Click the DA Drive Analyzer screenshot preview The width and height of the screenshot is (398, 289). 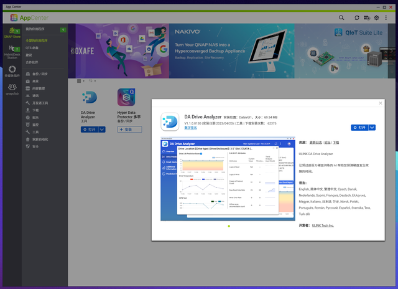click(228, 179)
